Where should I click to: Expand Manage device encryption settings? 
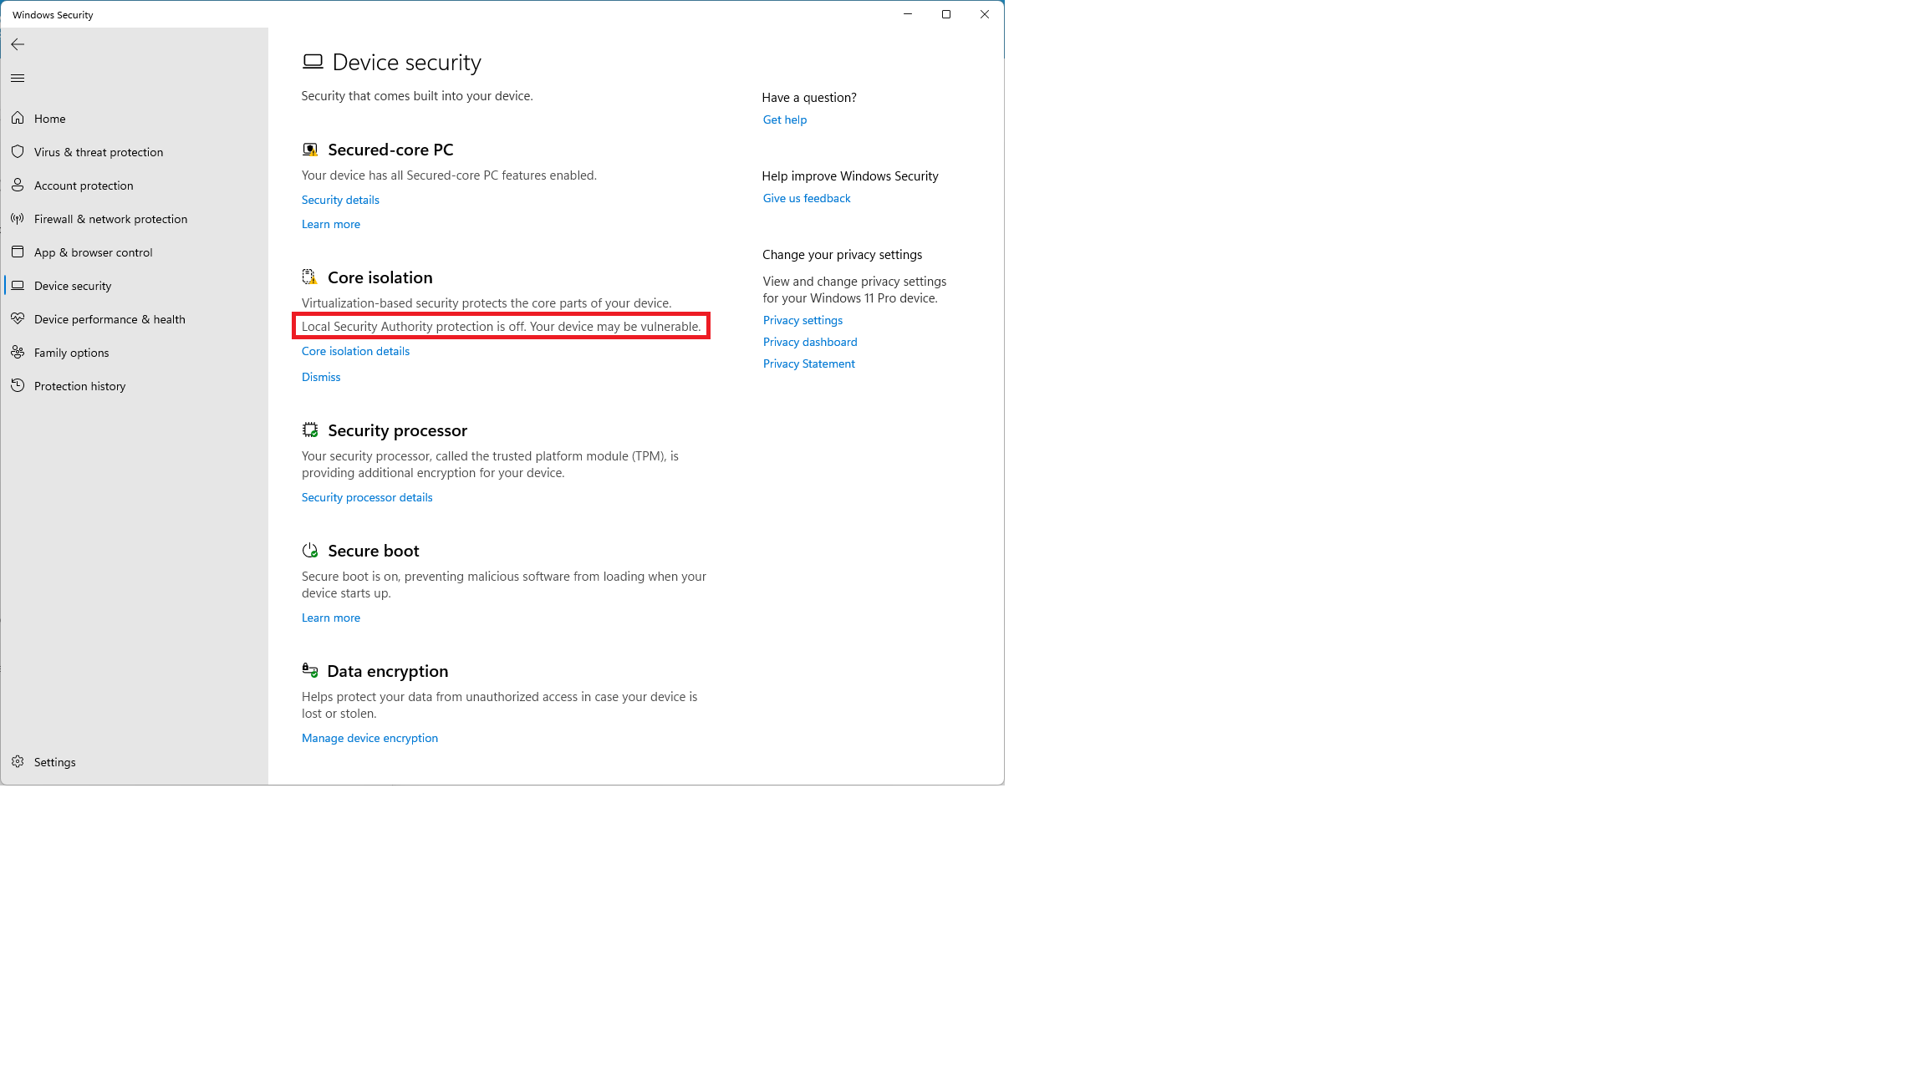pyautogui.click(x=369, y=738)
